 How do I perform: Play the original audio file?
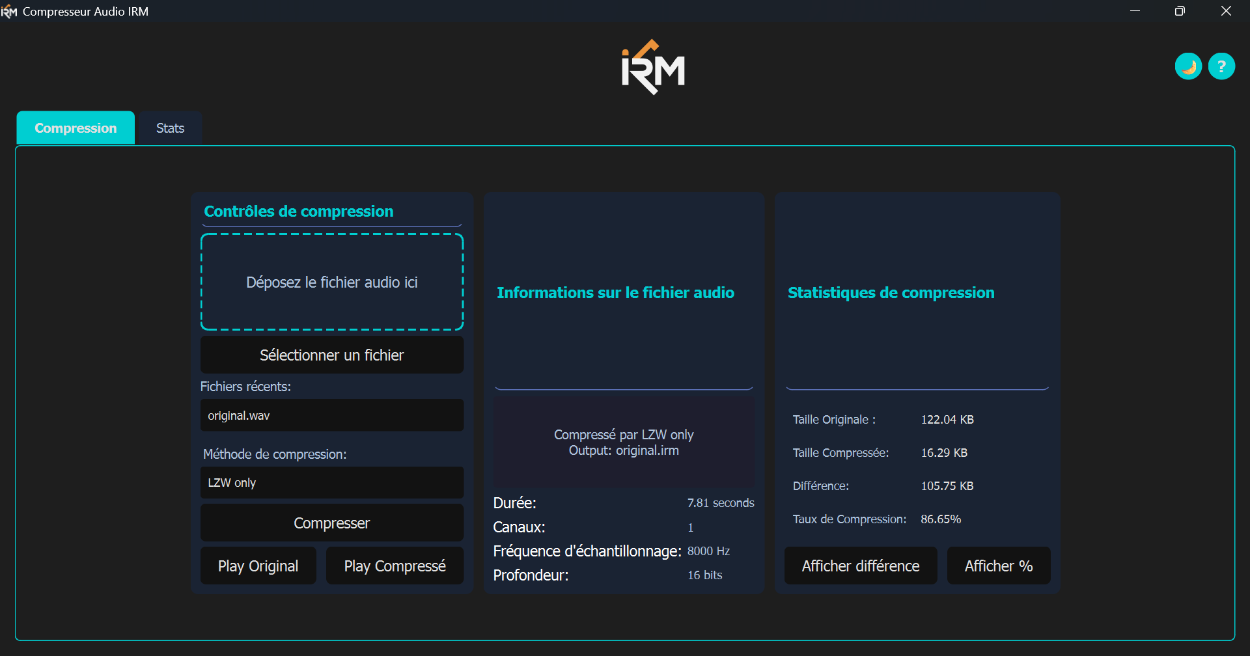(x=258, y=566)
